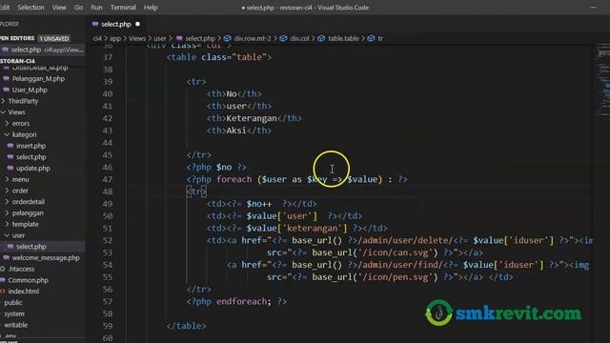
Task: Click the closing '</table>' tag
Action: click(187, 326)
